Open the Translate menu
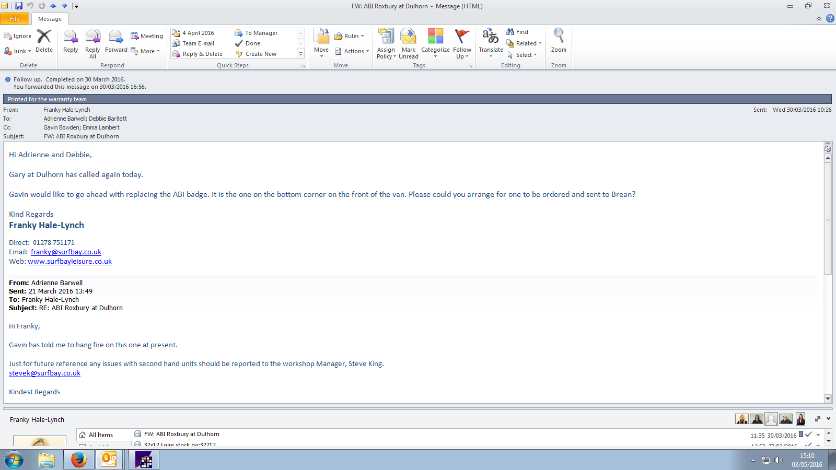This screenshot has width=836, height=470. pyautogui.click(x=491, y=43)
